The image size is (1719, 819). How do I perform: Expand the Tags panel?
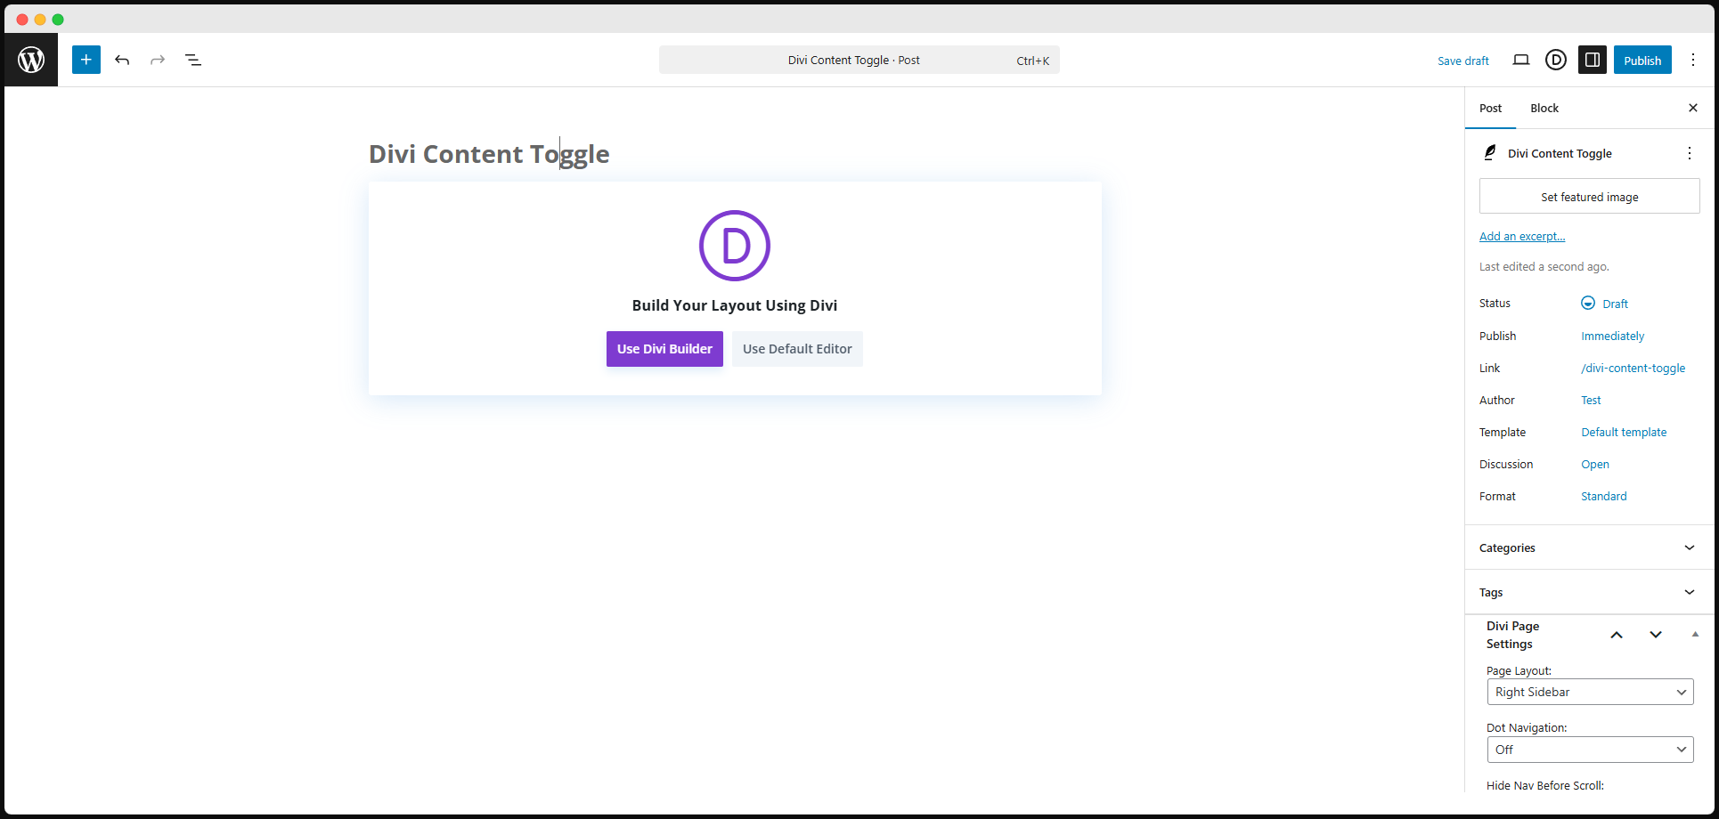point(1590,592)
